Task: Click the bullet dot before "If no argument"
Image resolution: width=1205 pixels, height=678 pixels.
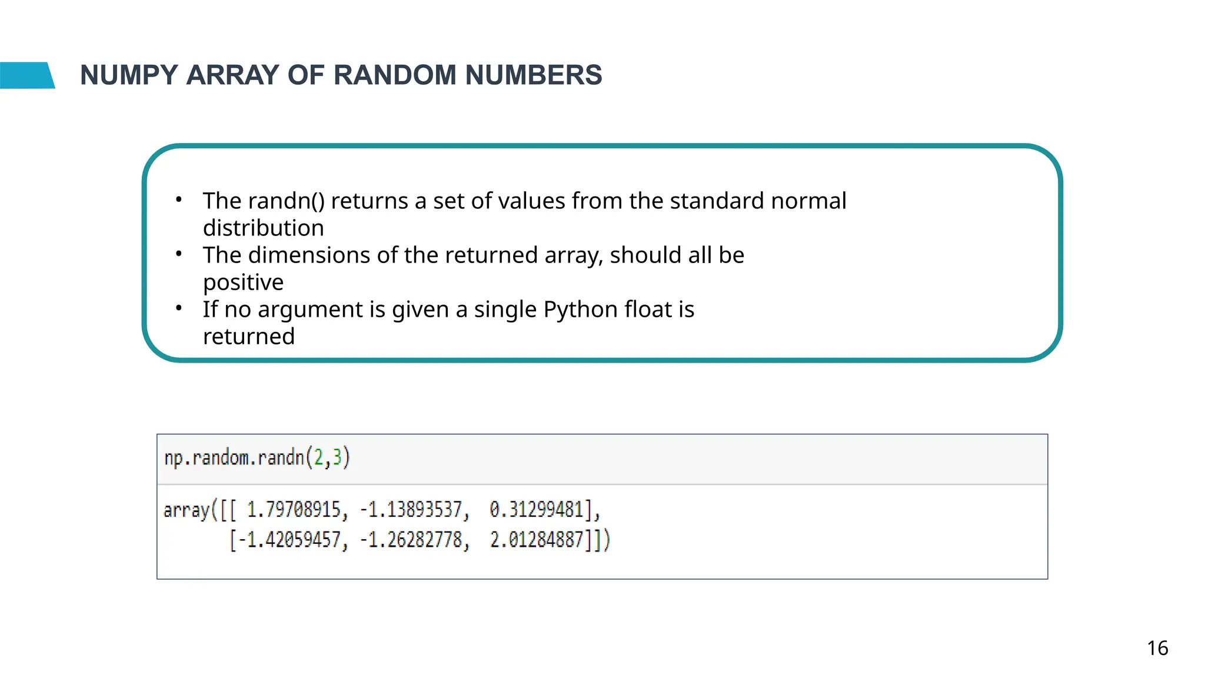Action: coord(178,308)
